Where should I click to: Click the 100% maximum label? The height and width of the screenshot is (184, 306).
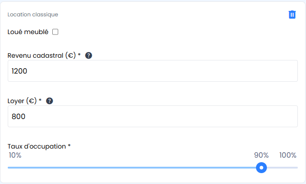click(288, 155)
